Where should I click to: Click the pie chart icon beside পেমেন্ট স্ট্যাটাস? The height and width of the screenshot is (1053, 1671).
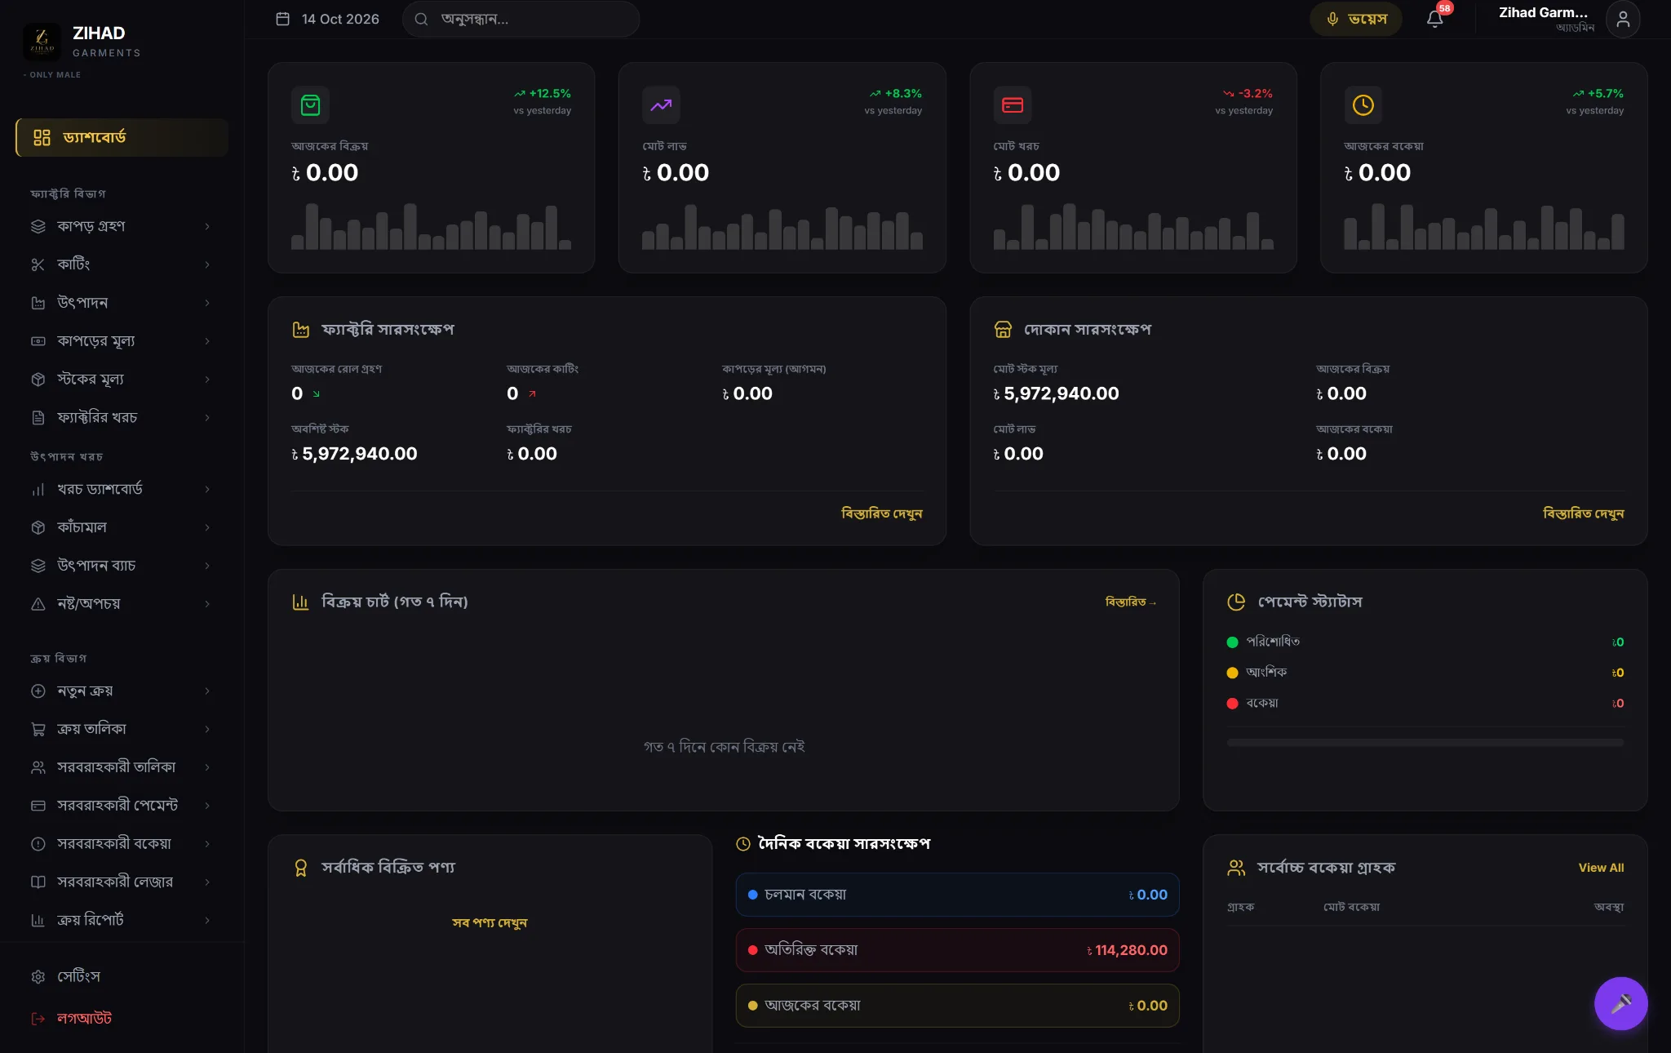pyautogui.click(x=1236, y=602)
